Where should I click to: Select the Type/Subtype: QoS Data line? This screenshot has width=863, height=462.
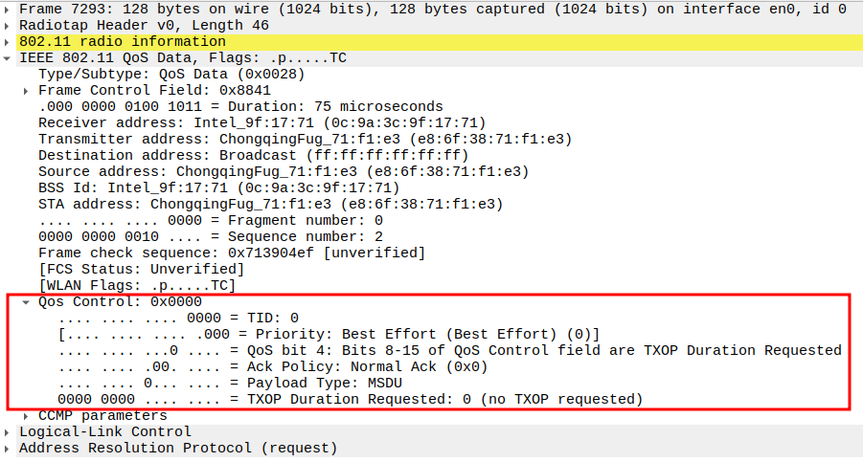click(172, 74)
